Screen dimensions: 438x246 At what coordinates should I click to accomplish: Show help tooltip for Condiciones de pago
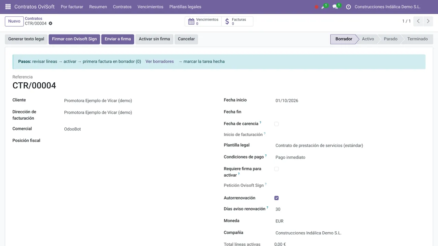[266, 155]
